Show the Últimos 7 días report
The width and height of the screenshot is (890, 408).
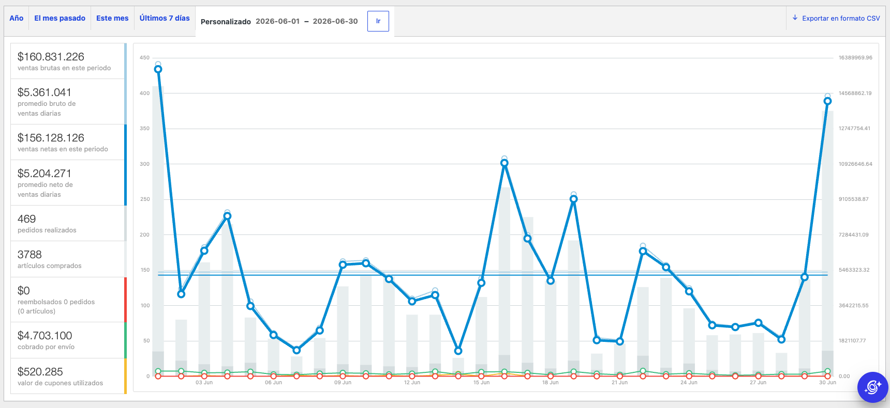pos(165,18)
